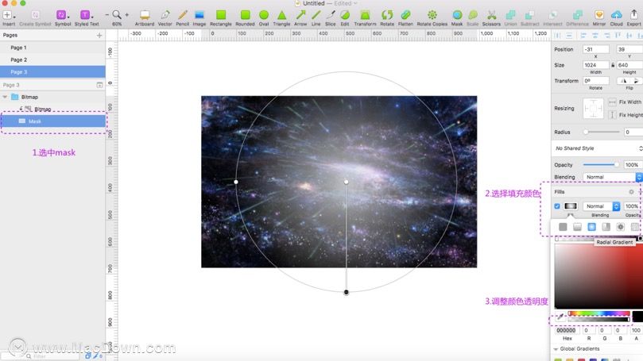Viewport: 643px width, 361px height.
Task: Click the Export toolbar icon
Action: pos(634,15)
